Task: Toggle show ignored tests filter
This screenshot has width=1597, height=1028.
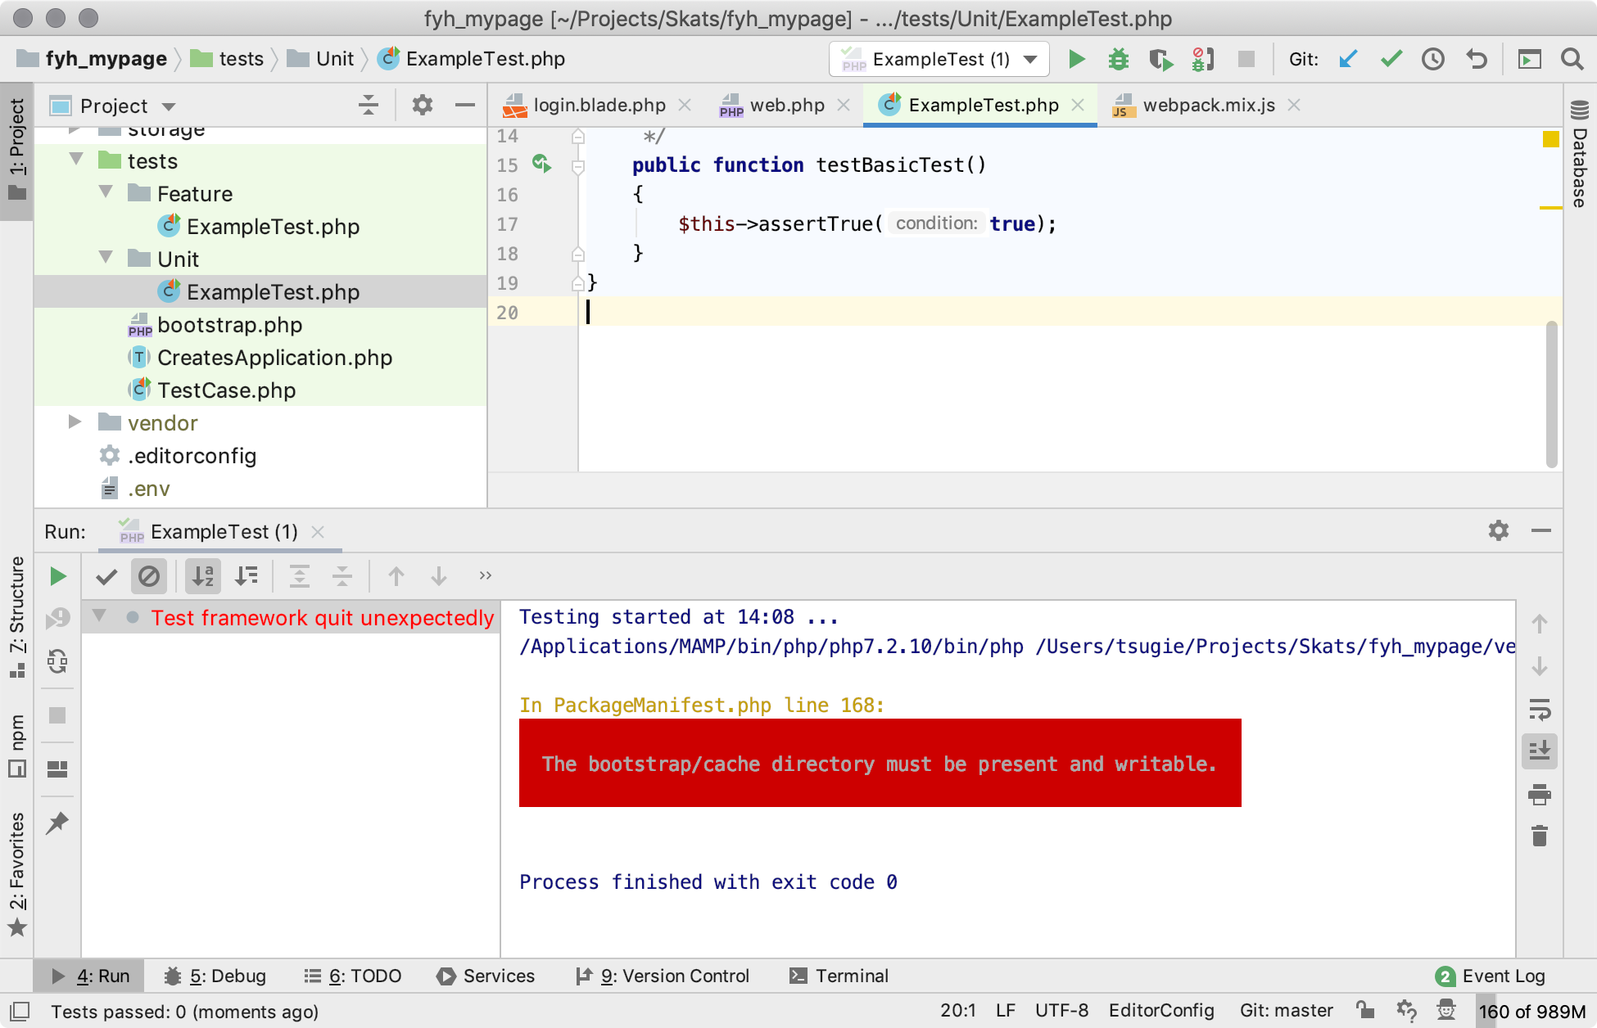Action: pos(149,576)
